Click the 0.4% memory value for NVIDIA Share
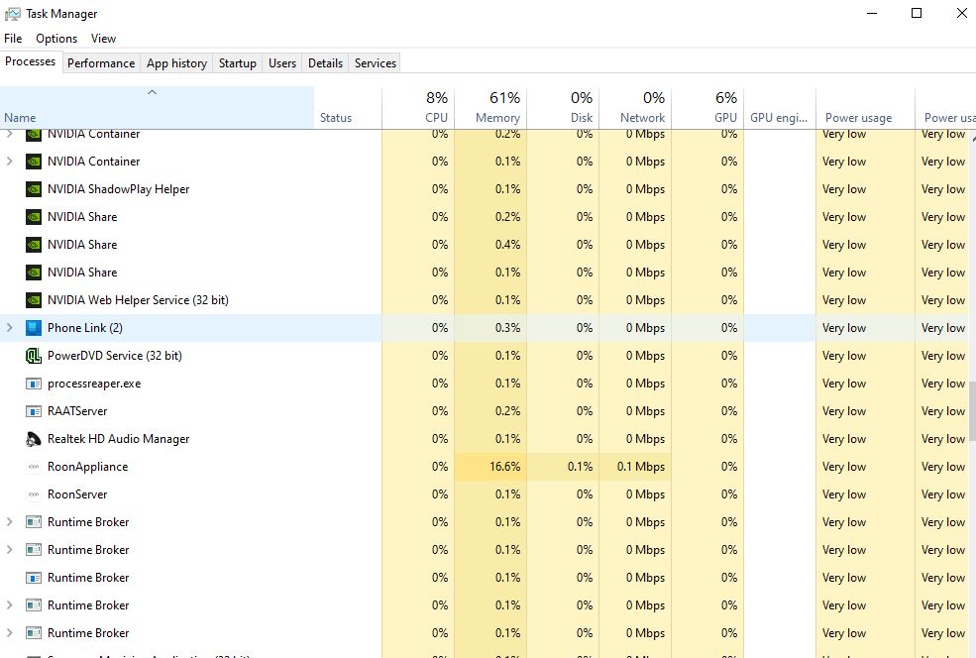This screenshot has height=658, width=976. pos(508,245)
